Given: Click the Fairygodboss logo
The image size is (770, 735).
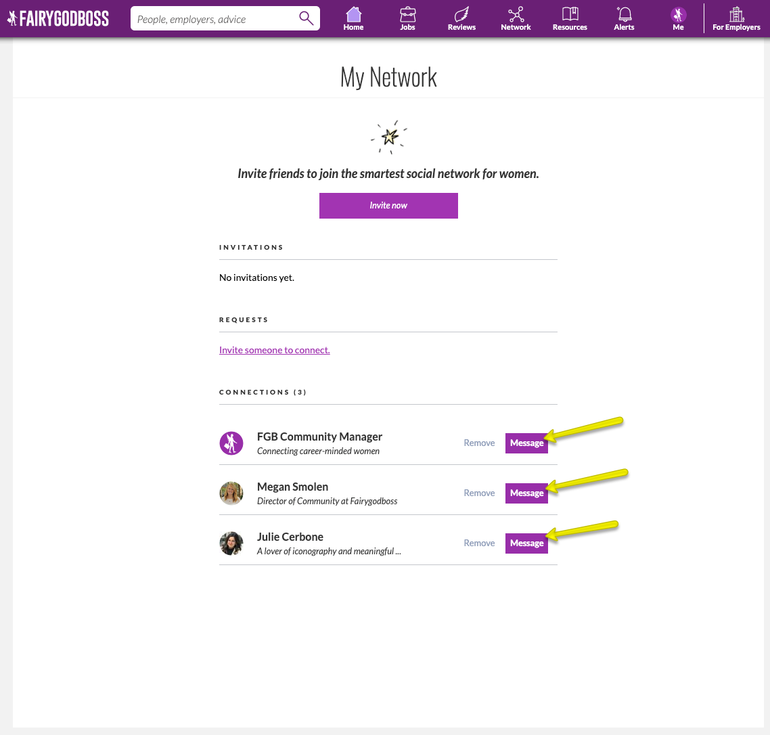Looking at the screenshot, I should click(58, 19).
